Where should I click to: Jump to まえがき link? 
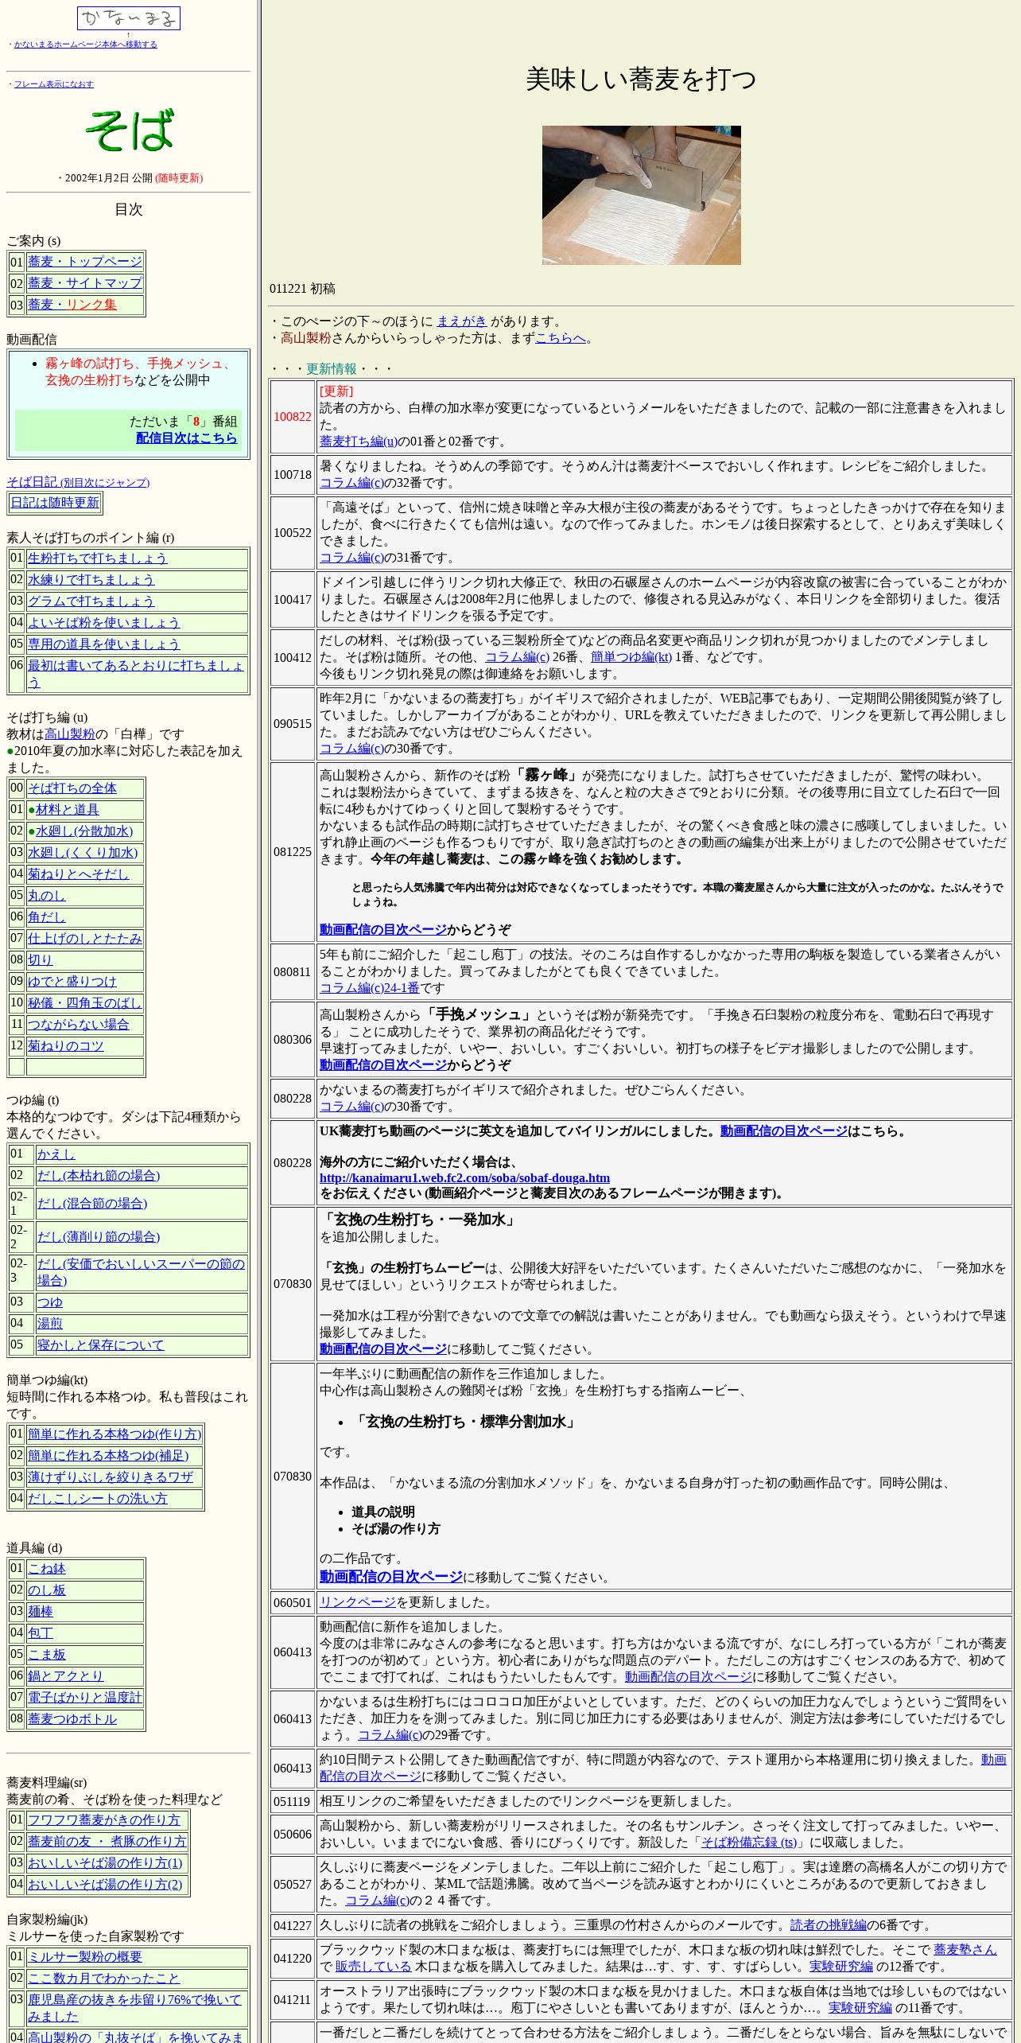[x=461, y=321]
